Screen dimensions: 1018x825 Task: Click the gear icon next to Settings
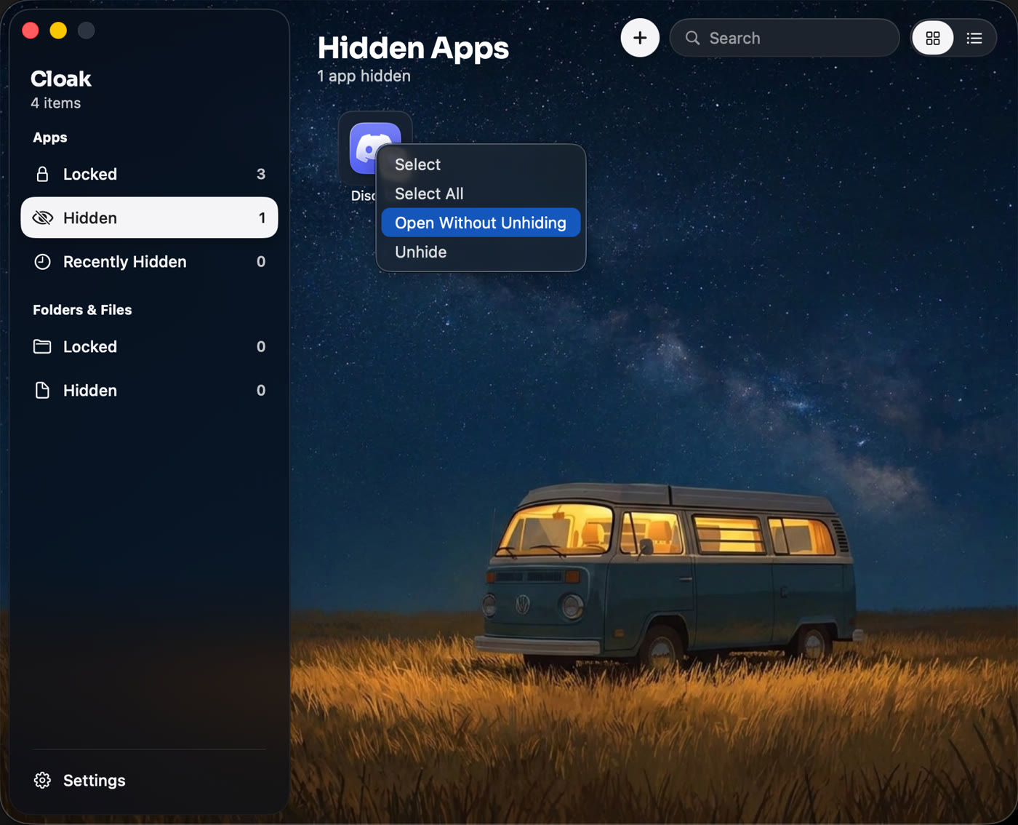point(42,780)
